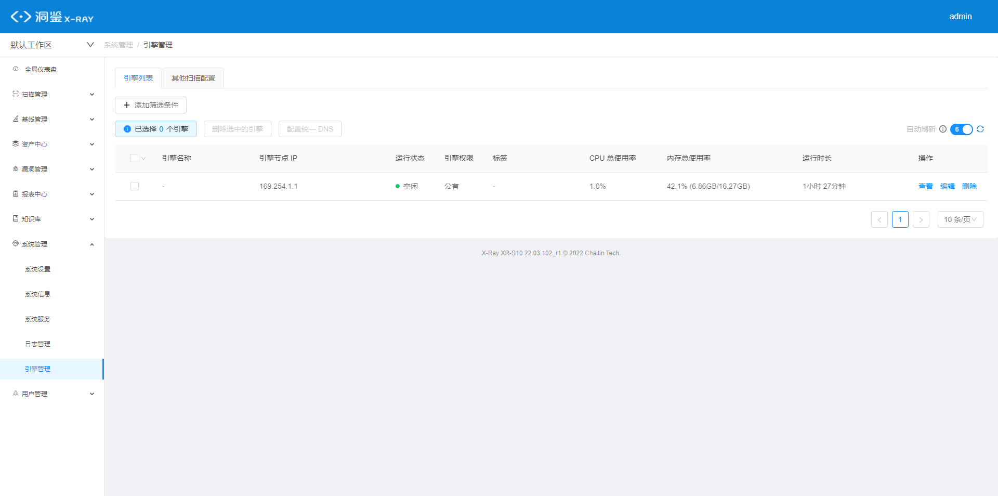The height and width of the screenshot is (496, 998).
Task: Check the select-all checkbox in table header
Action: [x=134, y=158]
